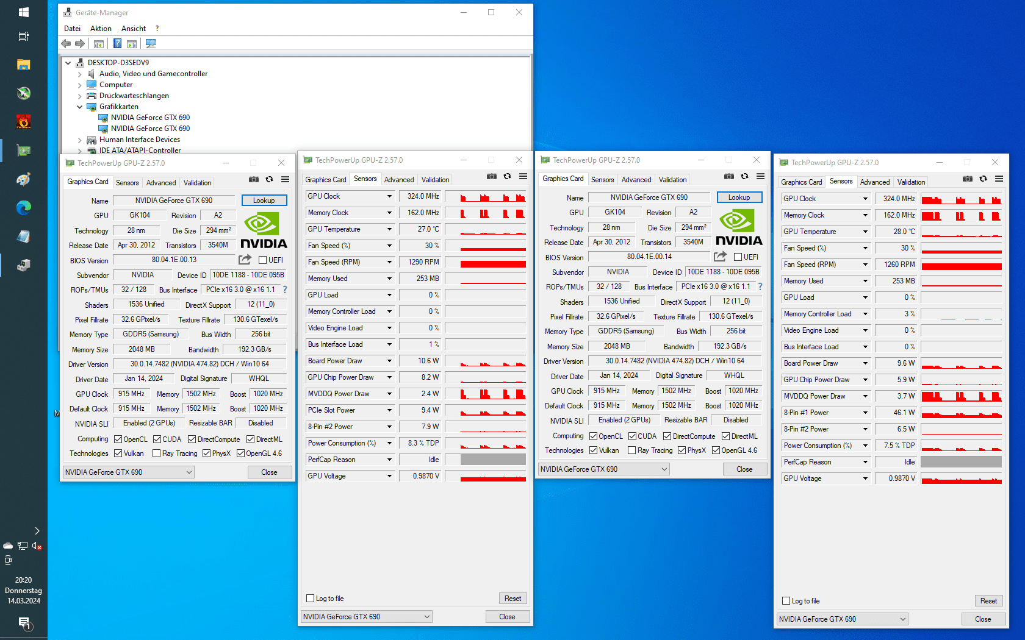Click the 46.1 W value in 8-Pin #1 Power row

[x=896, y=413]
